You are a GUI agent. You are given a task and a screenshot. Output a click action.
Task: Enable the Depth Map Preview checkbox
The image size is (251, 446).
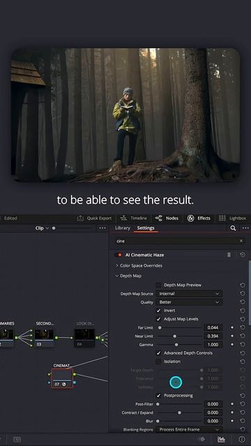pos(158,285)
